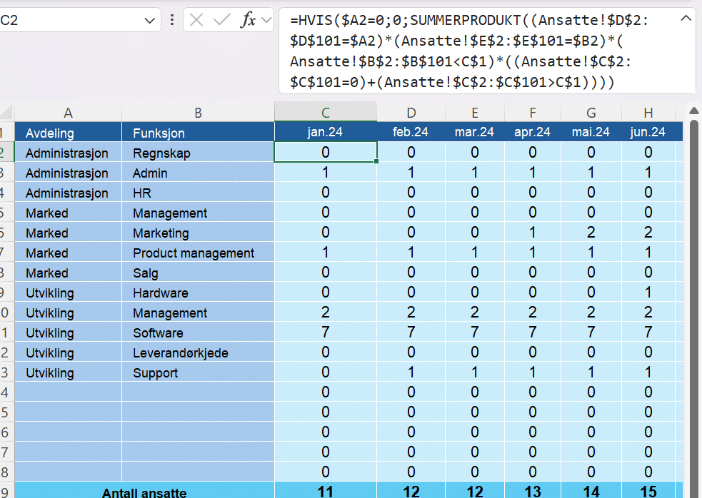Select the jan.24 header cell

326,132
